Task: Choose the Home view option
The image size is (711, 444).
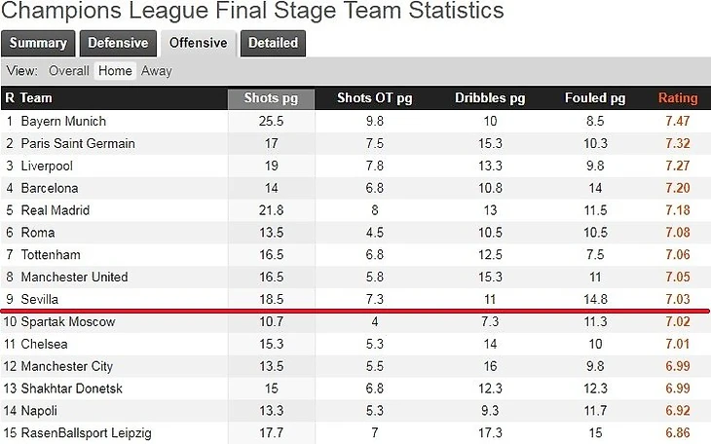Action: pos(115,71)
